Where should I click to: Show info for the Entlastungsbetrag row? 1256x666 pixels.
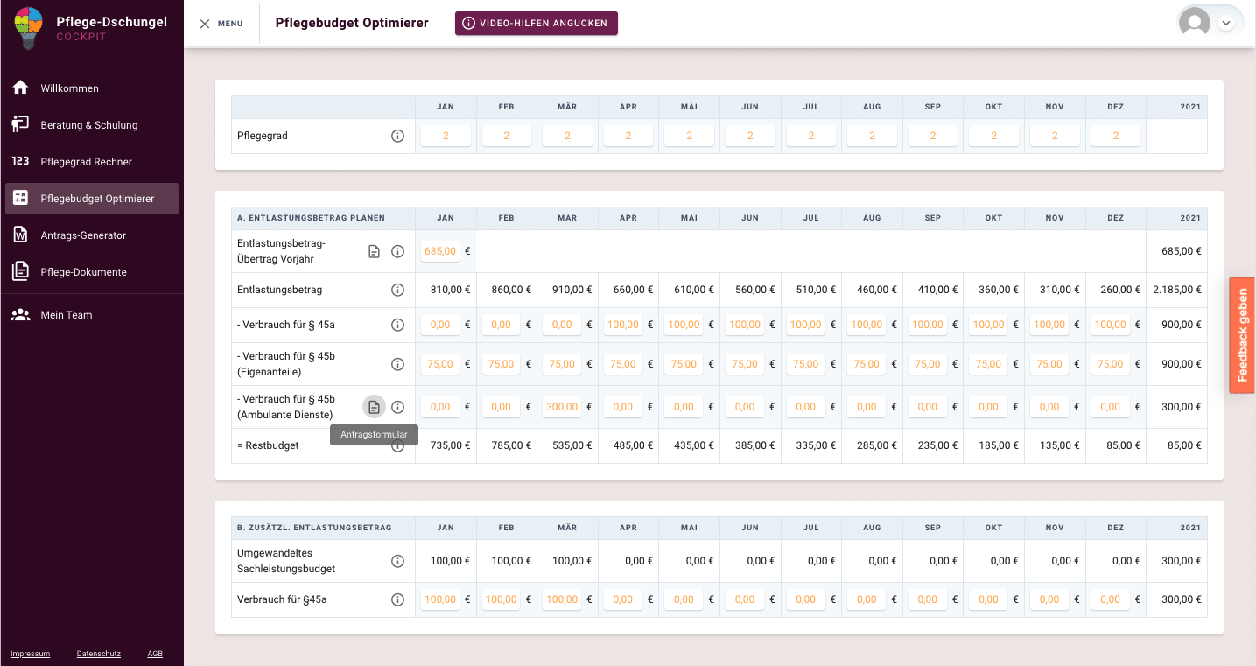tap(397, 290)
